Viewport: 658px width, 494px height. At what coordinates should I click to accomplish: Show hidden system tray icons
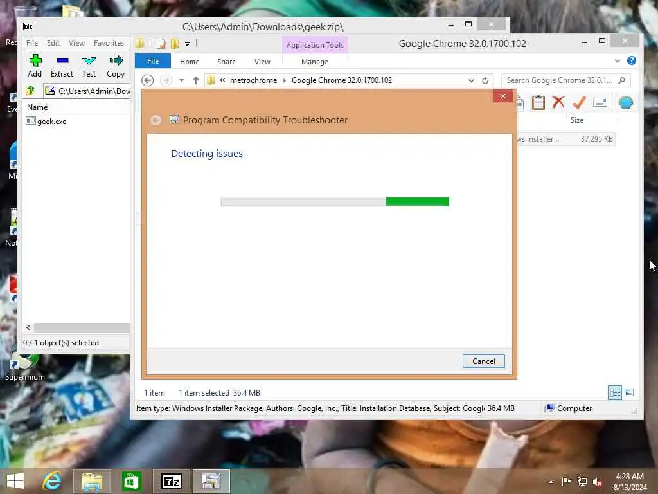[551, 482]
